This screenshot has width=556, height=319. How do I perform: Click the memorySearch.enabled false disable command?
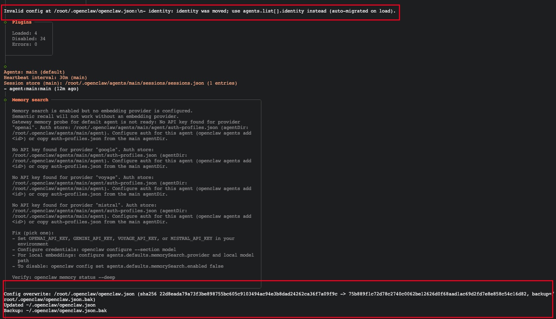137,266
